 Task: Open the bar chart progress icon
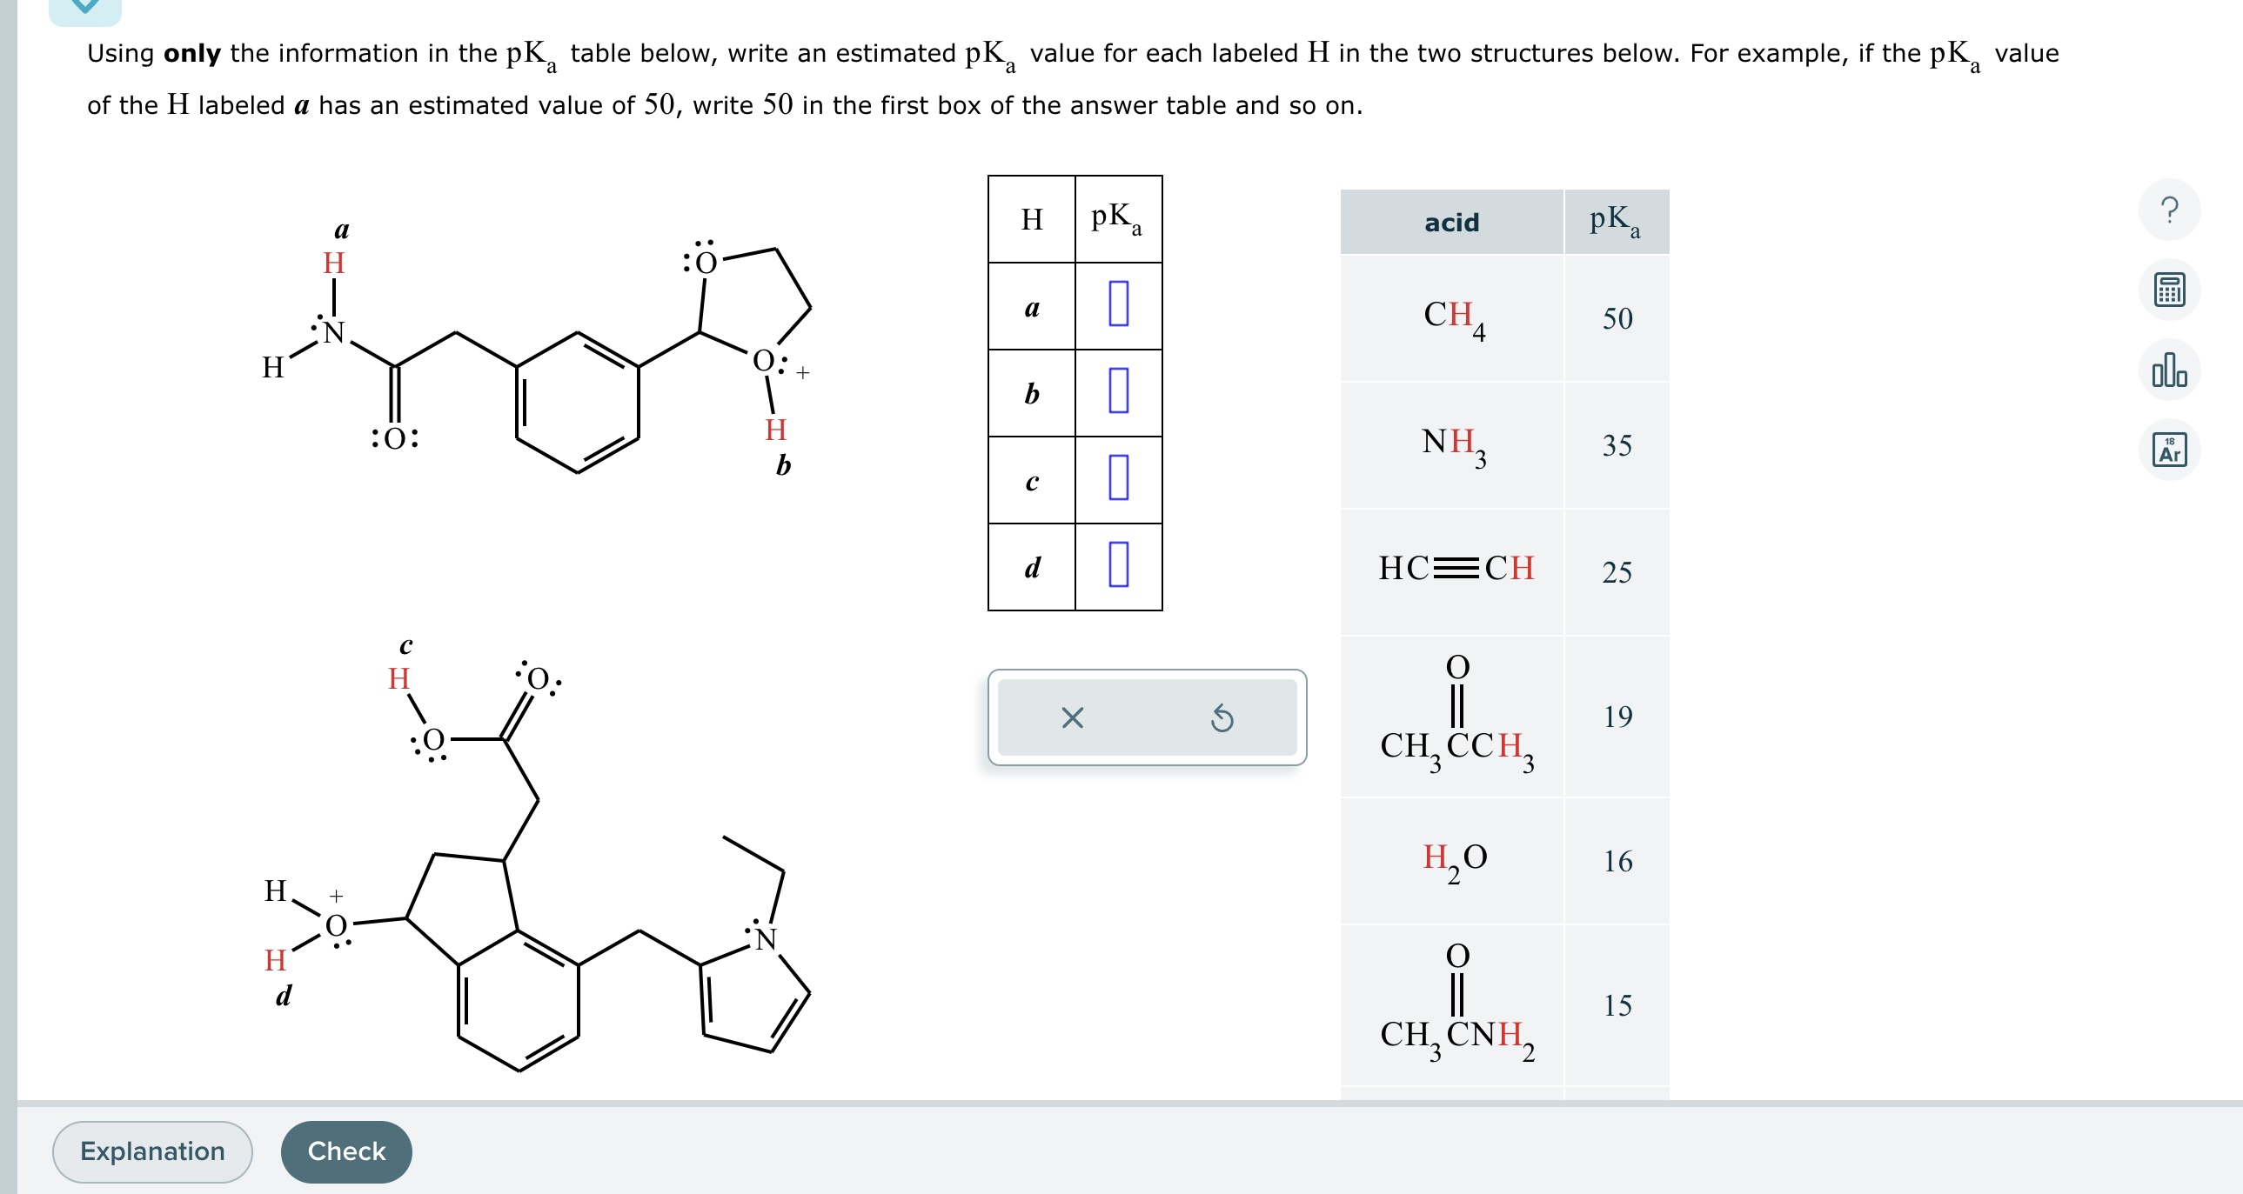(x=2169, y=369)
